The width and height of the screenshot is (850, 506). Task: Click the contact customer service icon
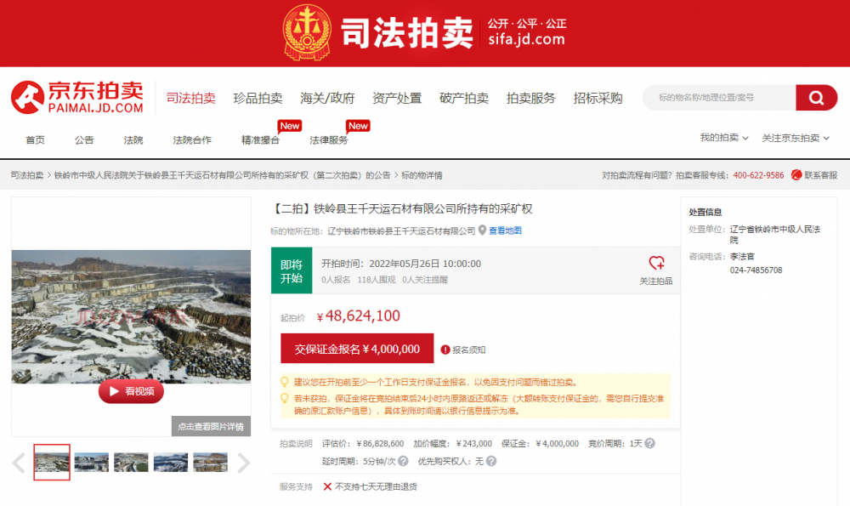click(796, 174)
